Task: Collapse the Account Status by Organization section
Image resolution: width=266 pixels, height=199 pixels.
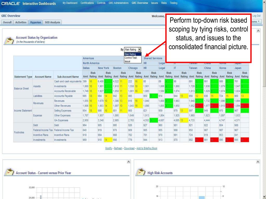Action: 258,31
